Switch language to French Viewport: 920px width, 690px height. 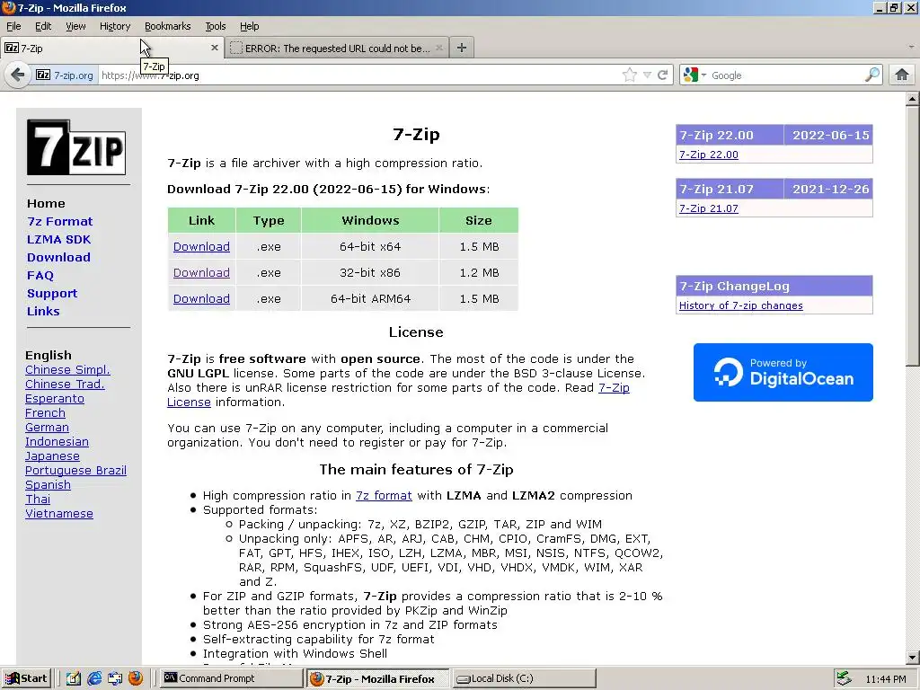pyautogui.click(x=45, y=413)
